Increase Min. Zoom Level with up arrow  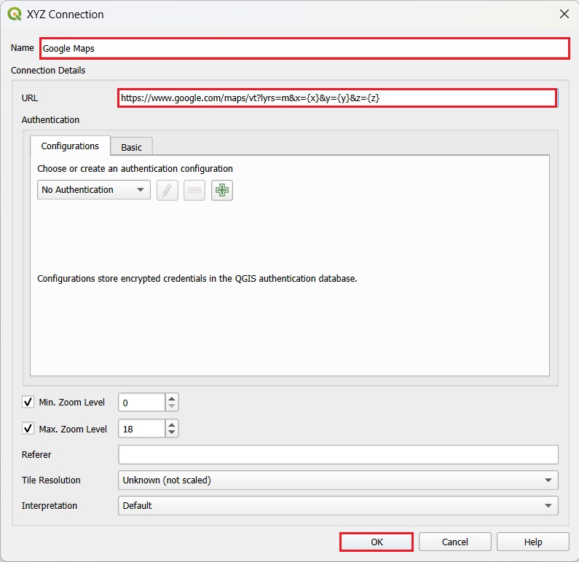point(172,398)
